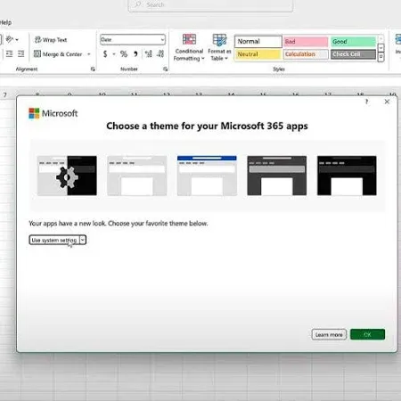Screen dimensions: 401x401
Task: Toggle Wrap Text
Action: pos(51,40)
